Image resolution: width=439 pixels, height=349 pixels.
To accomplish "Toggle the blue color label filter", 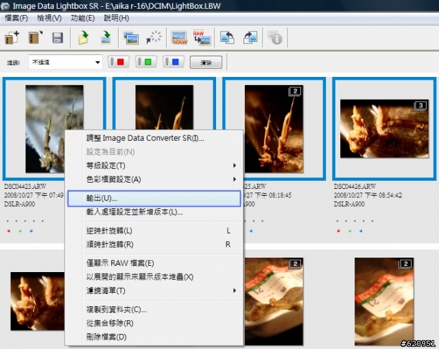I will pos(174,62).
